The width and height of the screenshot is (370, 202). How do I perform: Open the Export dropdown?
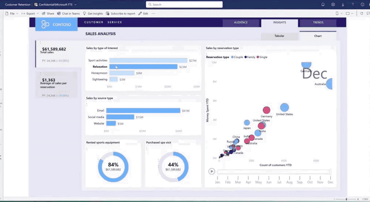tap(30, 14)
